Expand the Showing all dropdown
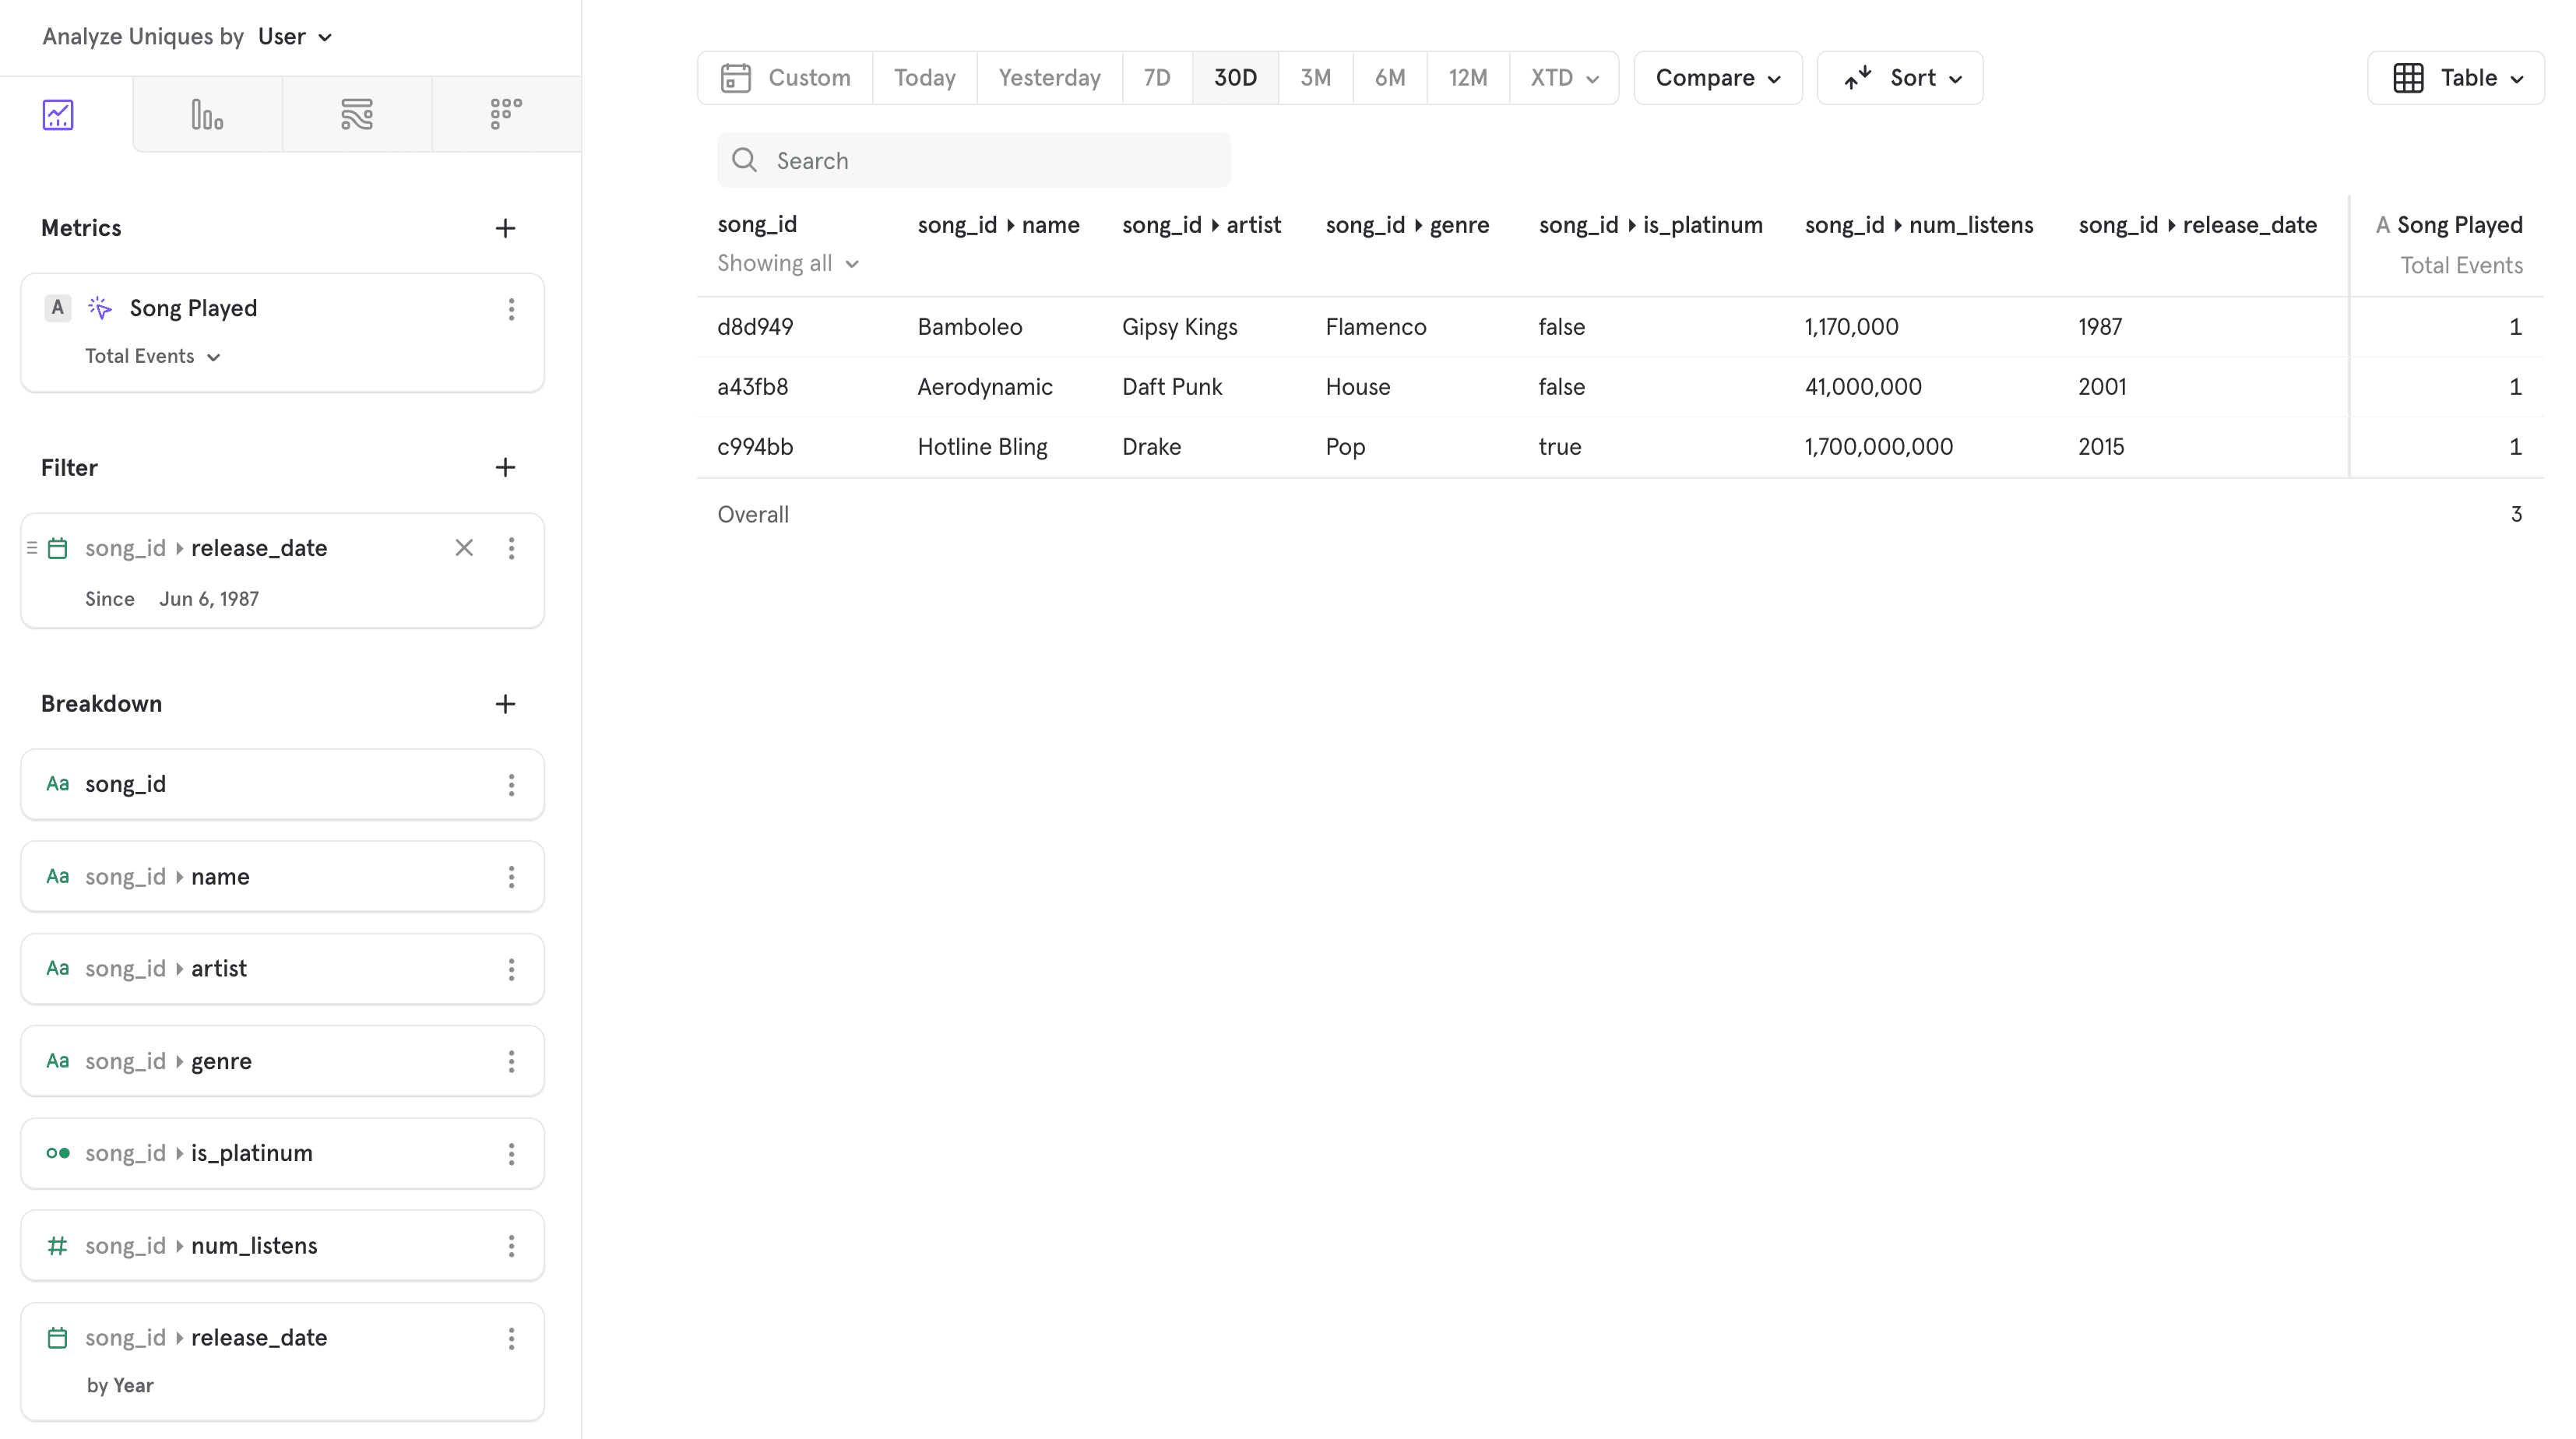The image size is (2576, 1439). click(x=787, y=264)
